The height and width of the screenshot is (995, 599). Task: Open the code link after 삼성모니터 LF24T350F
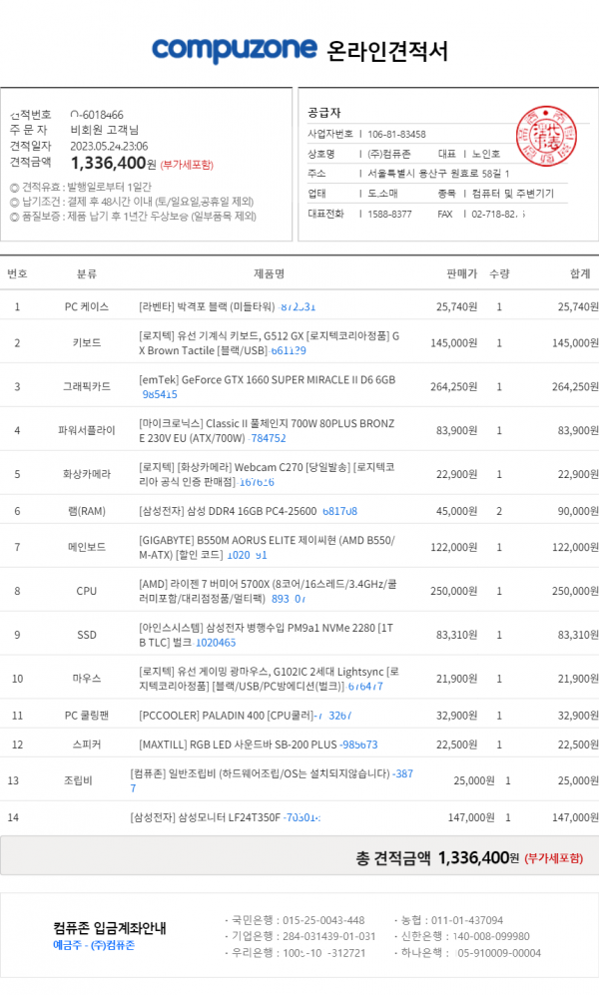click(x=302, y=817)
